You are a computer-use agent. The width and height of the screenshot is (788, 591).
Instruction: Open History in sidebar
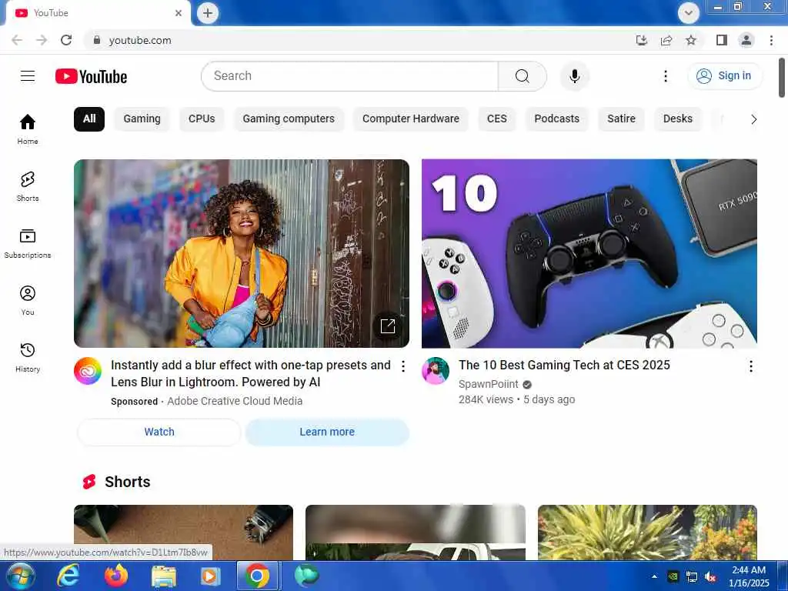point(28,357)
